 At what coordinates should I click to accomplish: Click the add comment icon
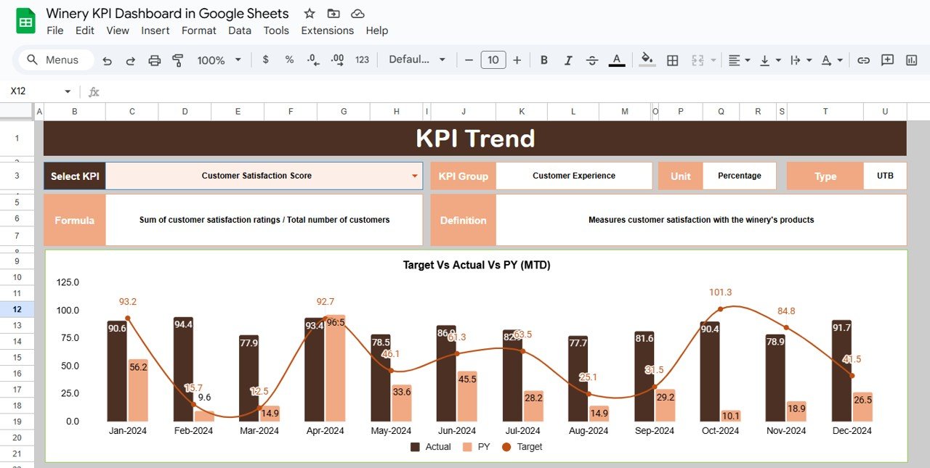(887, 60)
